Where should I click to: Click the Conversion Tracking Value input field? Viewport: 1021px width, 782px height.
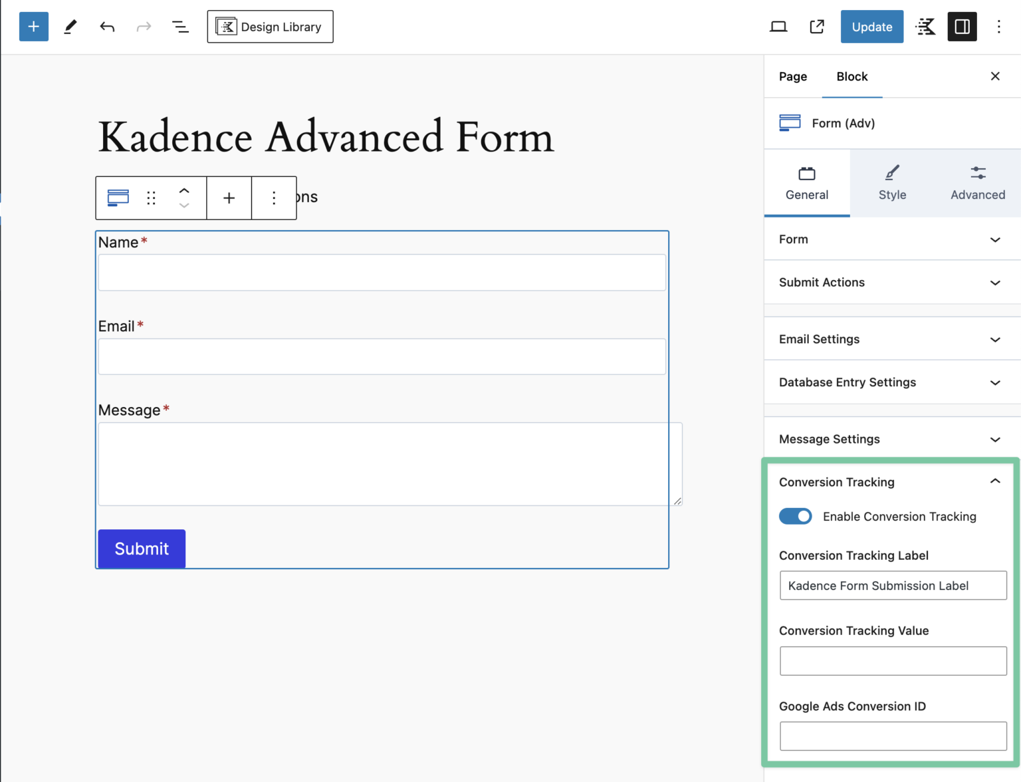click(x=893, y=661)
